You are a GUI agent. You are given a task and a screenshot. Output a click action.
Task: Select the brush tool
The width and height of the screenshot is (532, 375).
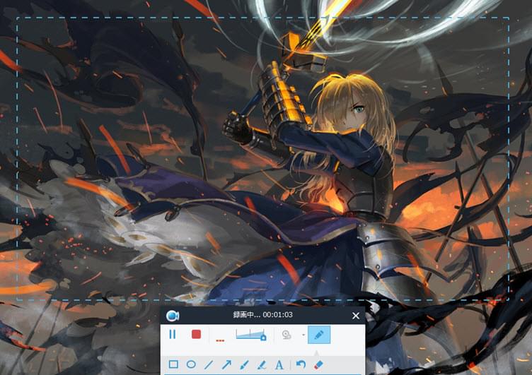pos(244,364)
